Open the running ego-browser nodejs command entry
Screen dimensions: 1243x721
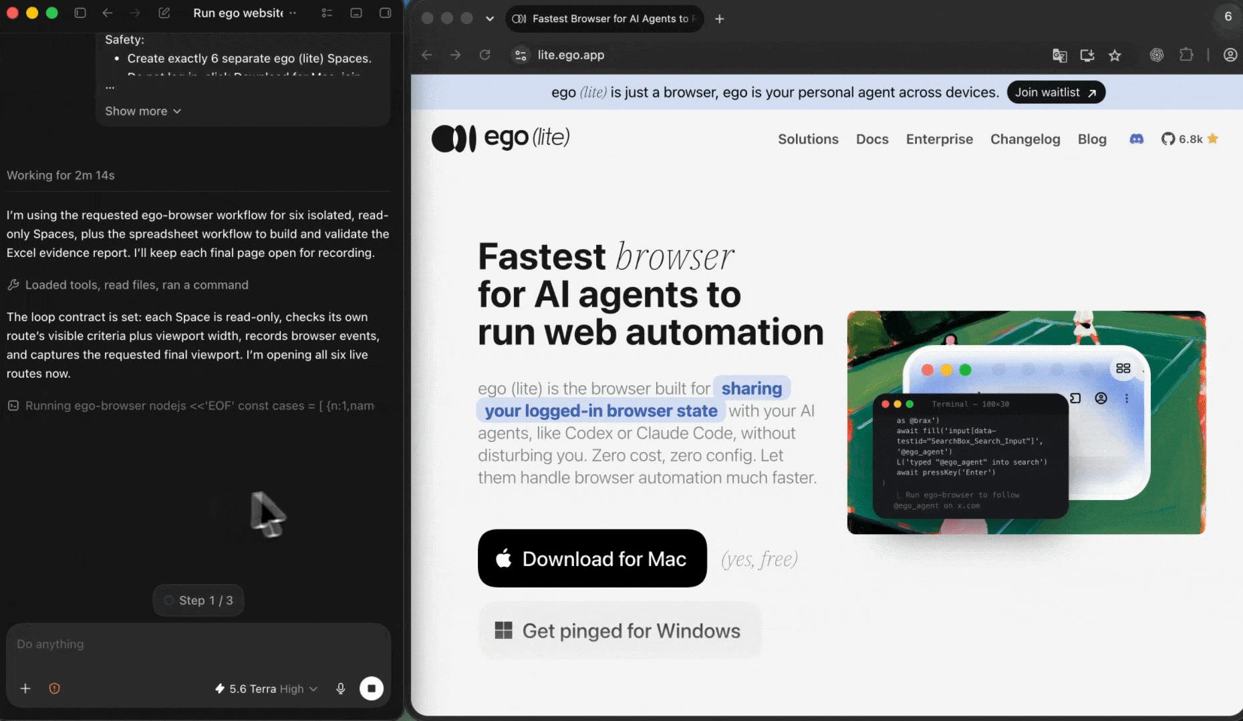click(190, 406)
